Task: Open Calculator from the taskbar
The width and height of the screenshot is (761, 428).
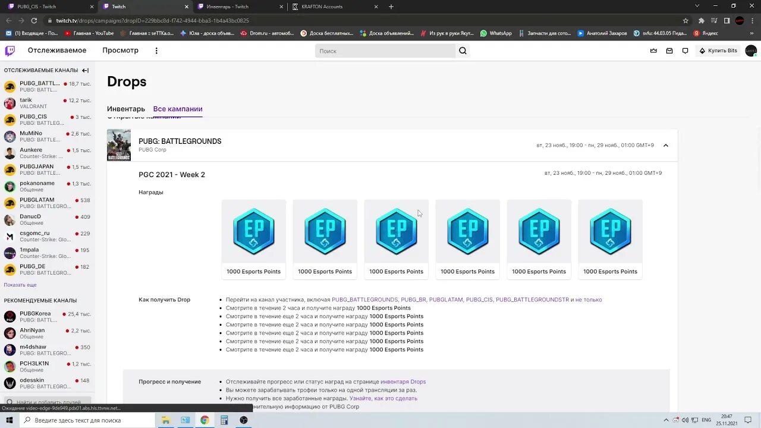Action: (224, 420)
